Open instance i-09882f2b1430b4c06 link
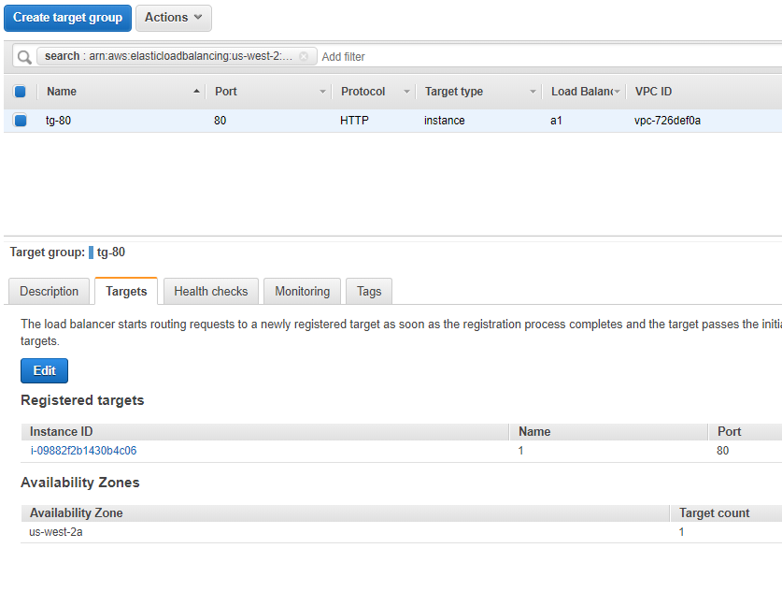The height and width of the screenshot is (606, 782). (83, 451)
